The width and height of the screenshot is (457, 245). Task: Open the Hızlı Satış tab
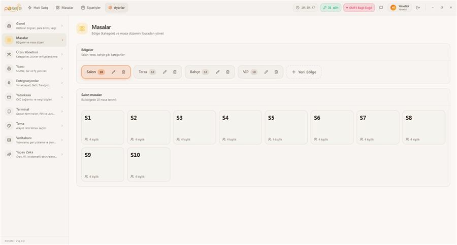coord(38,8)
